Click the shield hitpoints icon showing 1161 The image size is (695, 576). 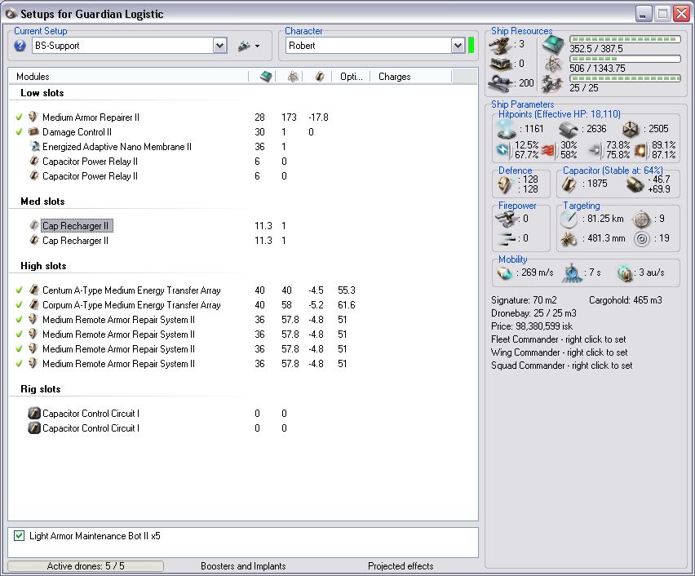[506, 129]
